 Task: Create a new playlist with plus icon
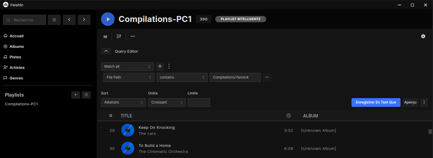point(75,95)
